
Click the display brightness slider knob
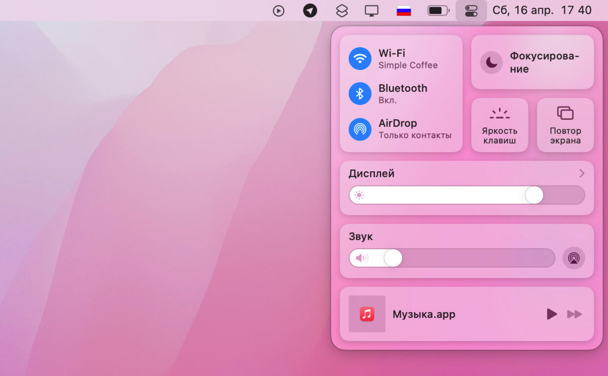[x=534, y=195]
